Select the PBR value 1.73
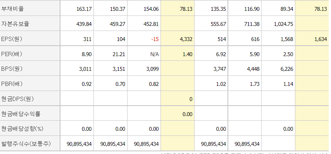This screenshot has width=331, height=154. (255, 84)
